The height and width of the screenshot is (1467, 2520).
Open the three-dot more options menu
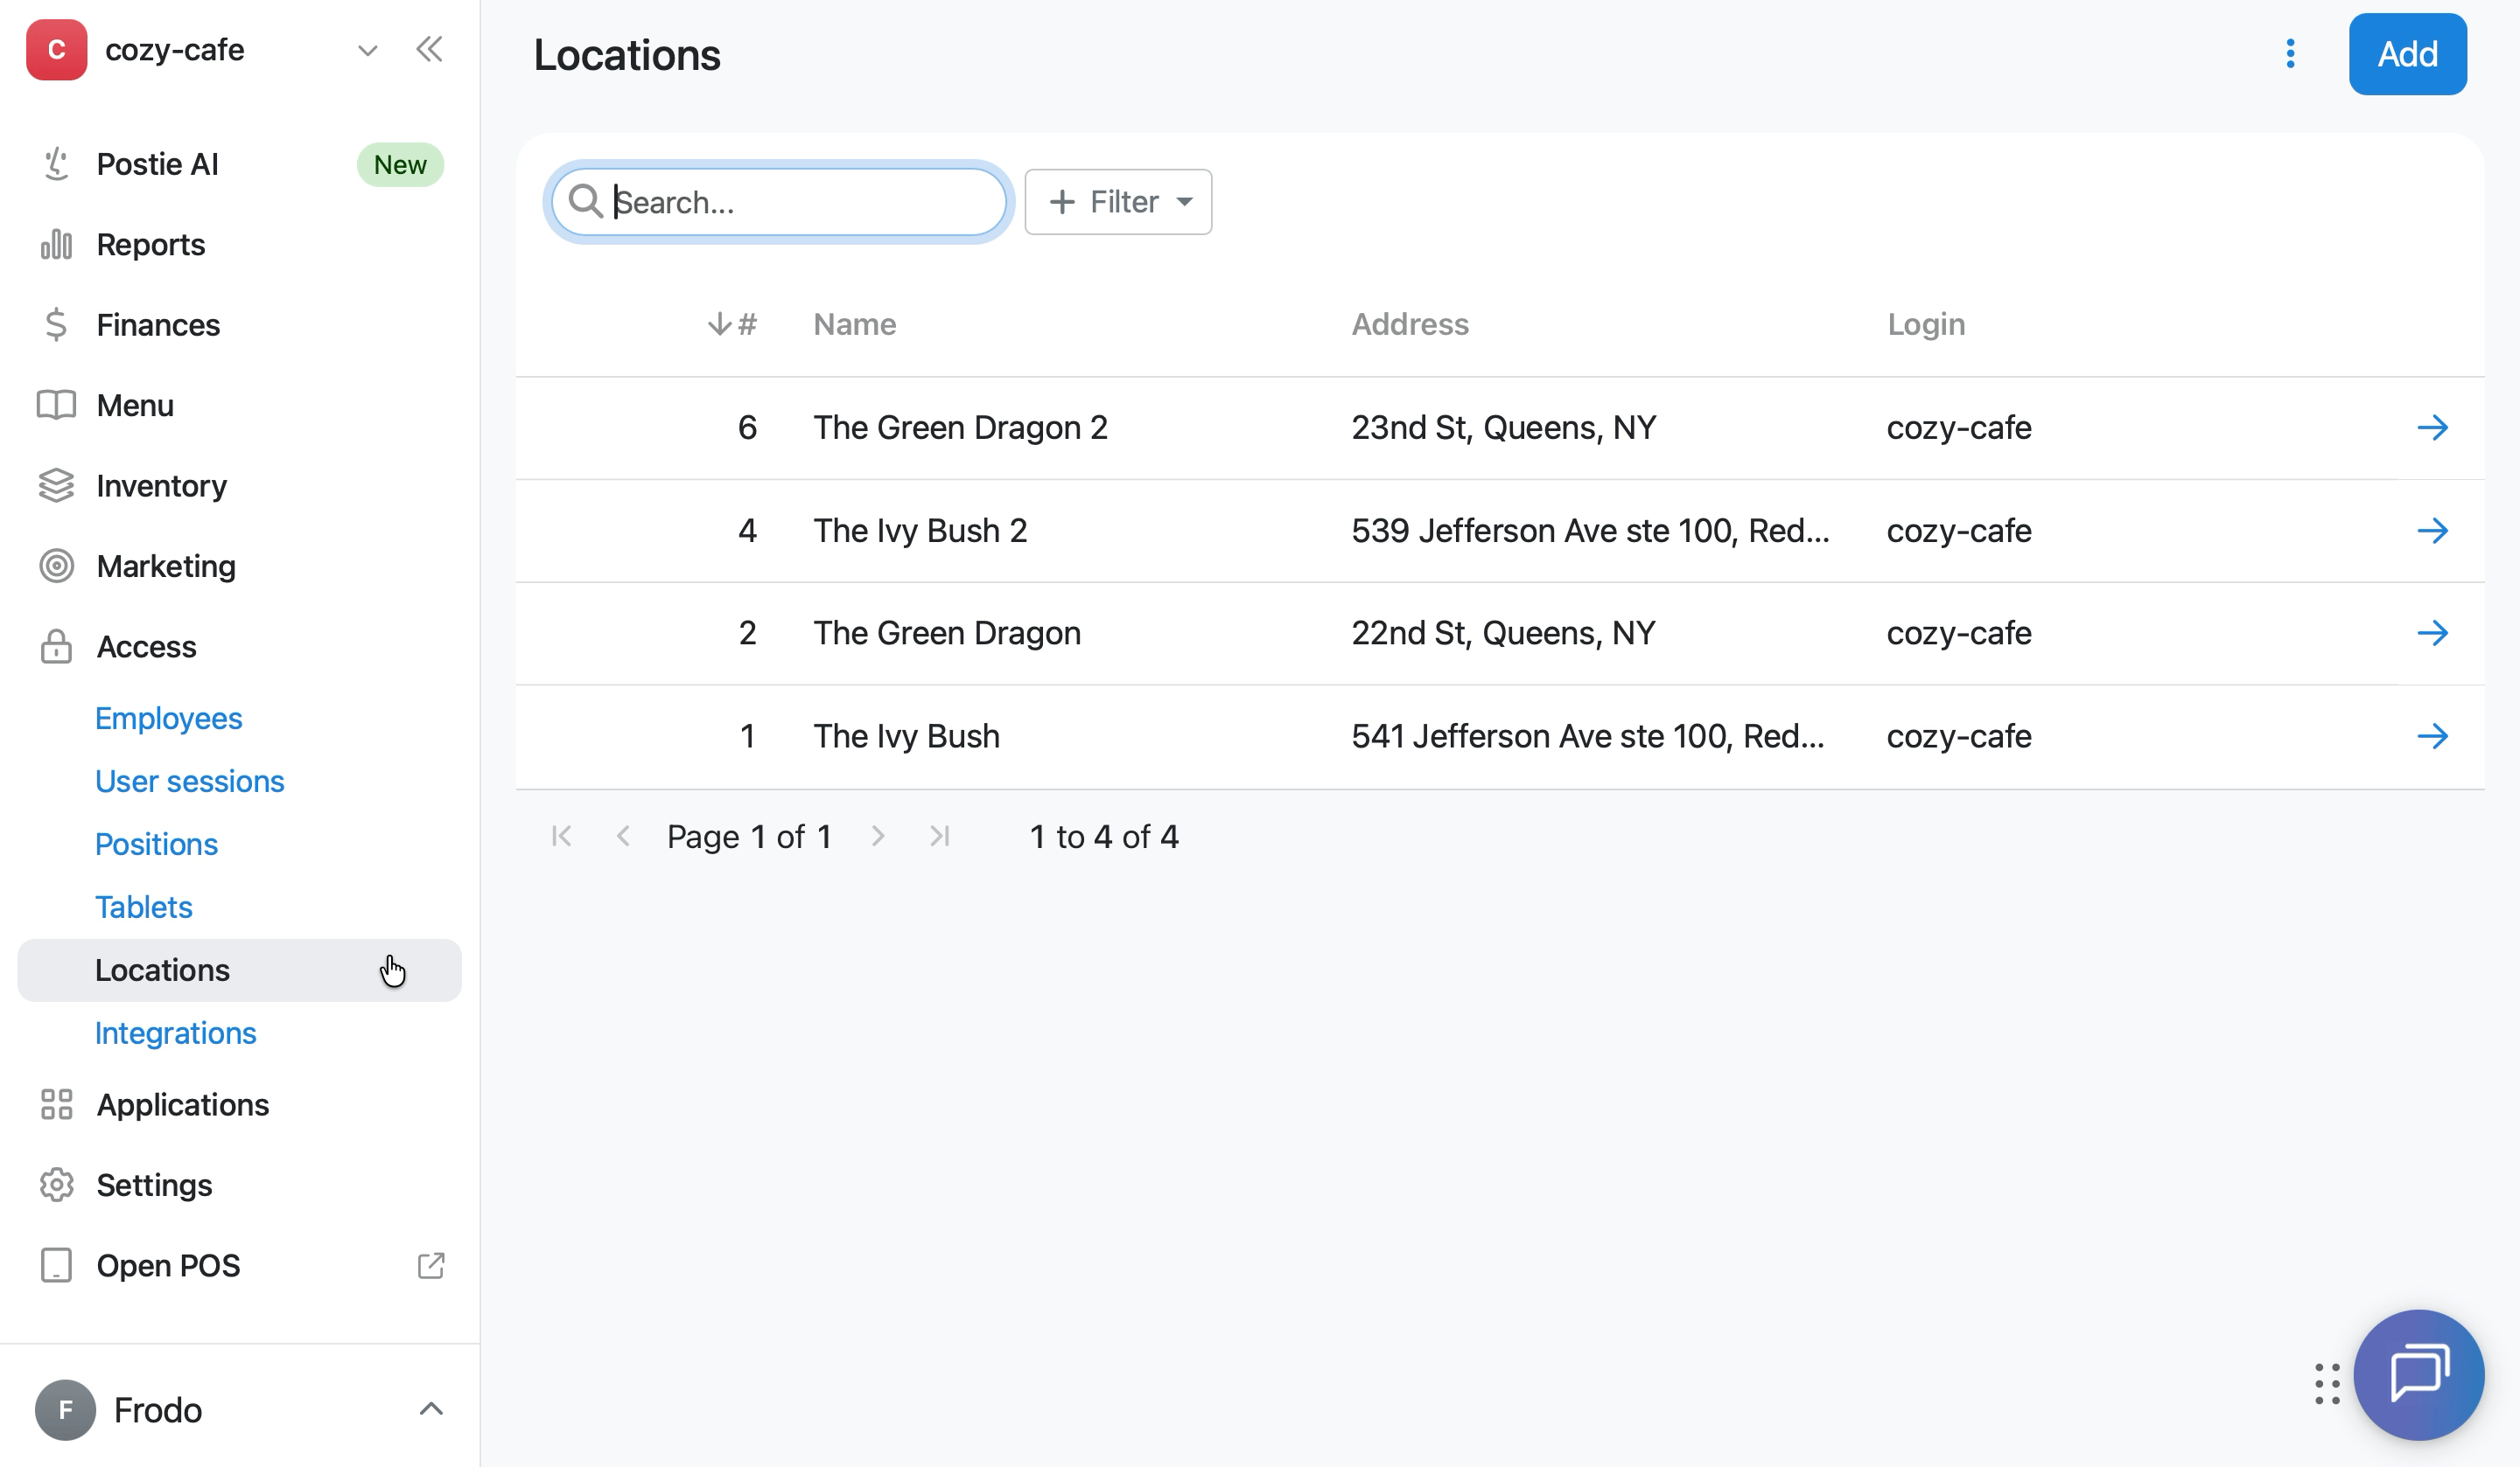point(2291,54)
